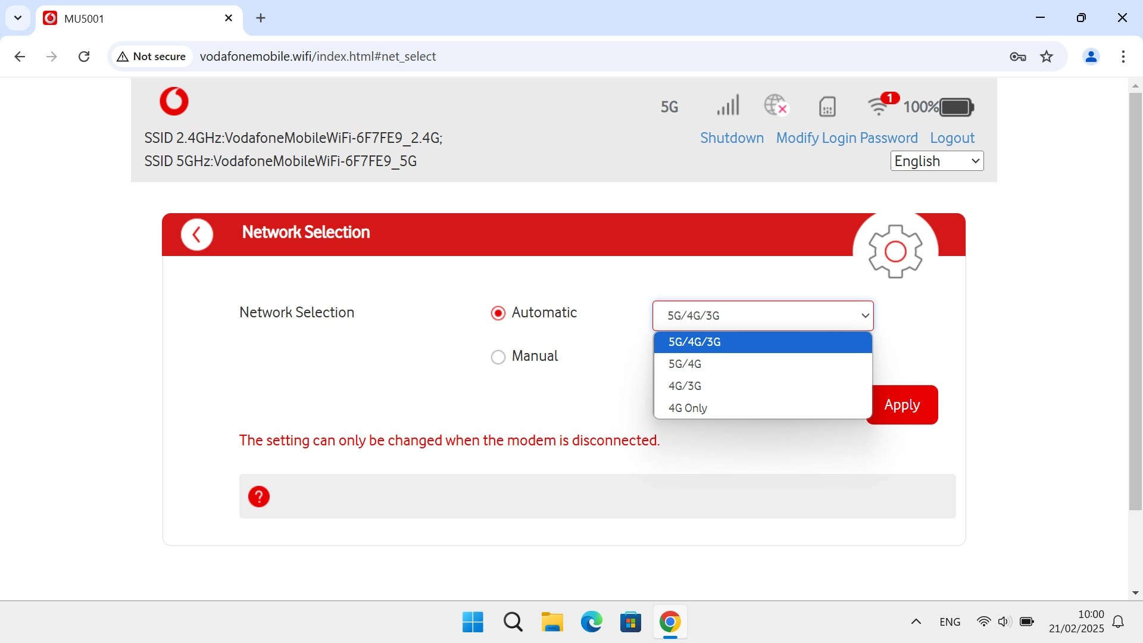Open the red question mark help
This screenshot has width=1143, height=643.
point(259,497)
